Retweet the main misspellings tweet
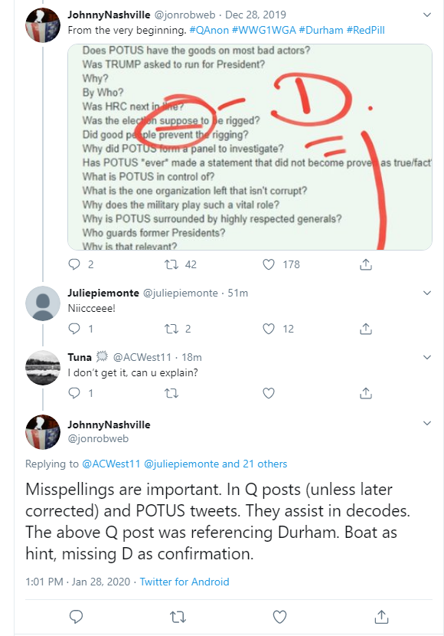 (178, 617)
